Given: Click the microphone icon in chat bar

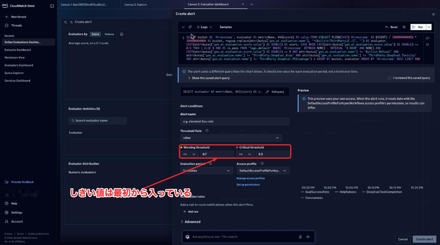Looking at the screenshot, I should coord(300,237).
